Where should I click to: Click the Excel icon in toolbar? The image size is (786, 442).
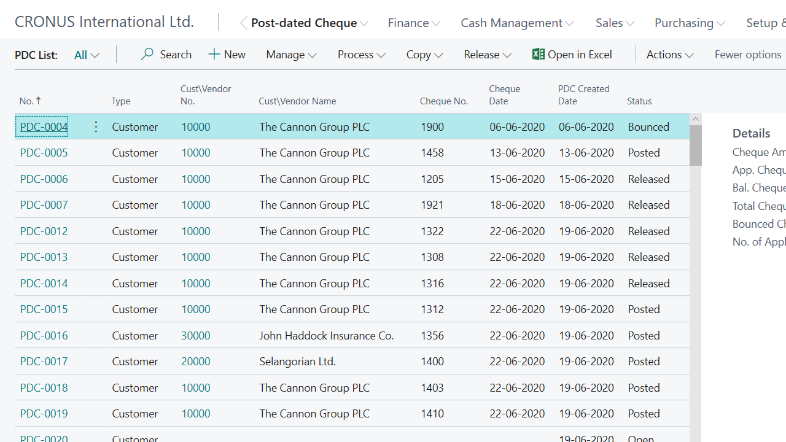(x=539, y=55)
